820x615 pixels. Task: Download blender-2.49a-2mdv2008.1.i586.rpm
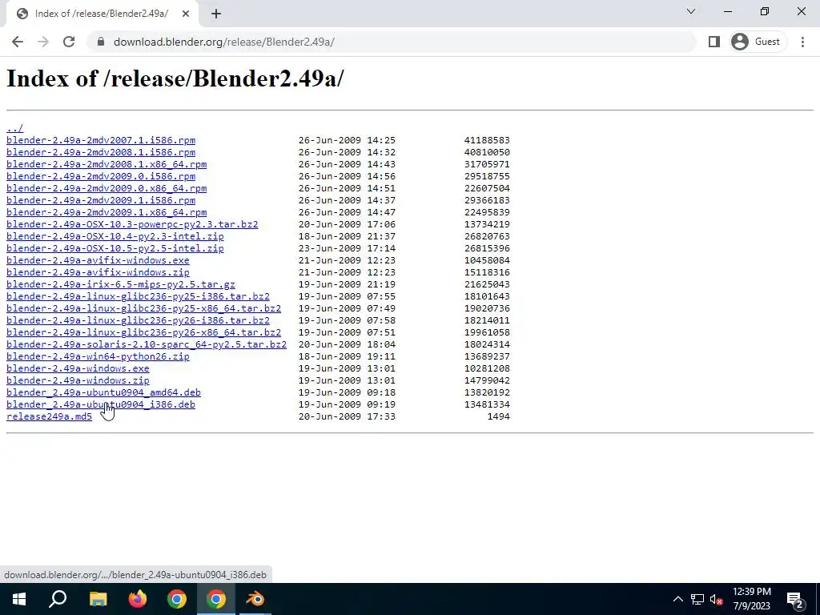(x=101, y=152)
